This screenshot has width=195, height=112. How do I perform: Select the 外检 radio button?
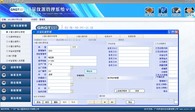coord(91,78)
